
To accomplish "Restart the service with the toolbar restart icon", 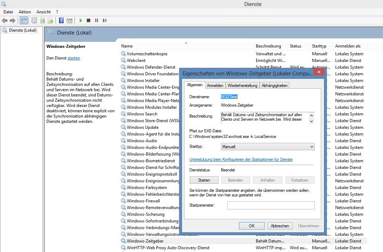I will (x=105, y=20).
